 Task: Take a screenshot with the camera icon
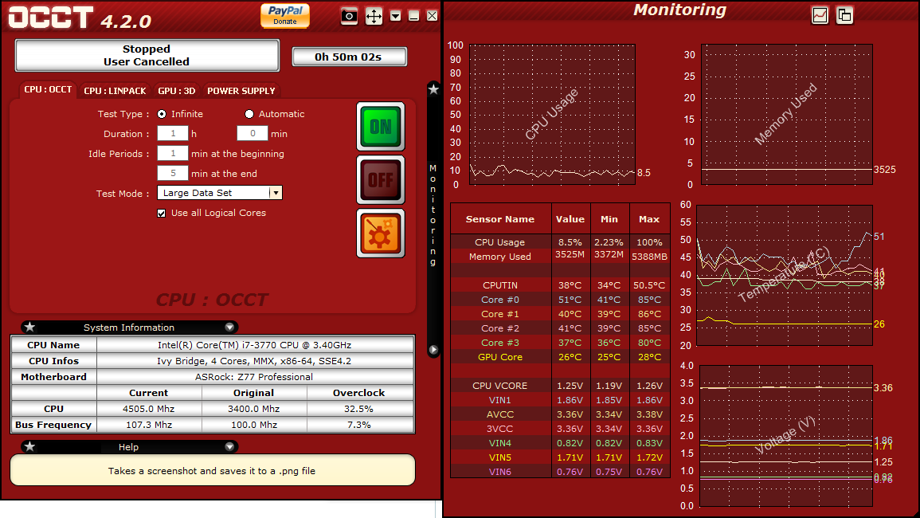coord(349,16)
